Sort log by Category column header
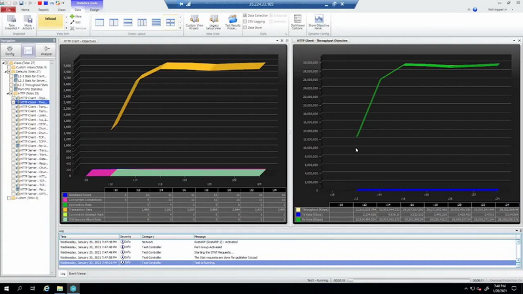Image resolution: width=523 pixels, height=294 pixels. pyautogui.click(x=167, y=237)
